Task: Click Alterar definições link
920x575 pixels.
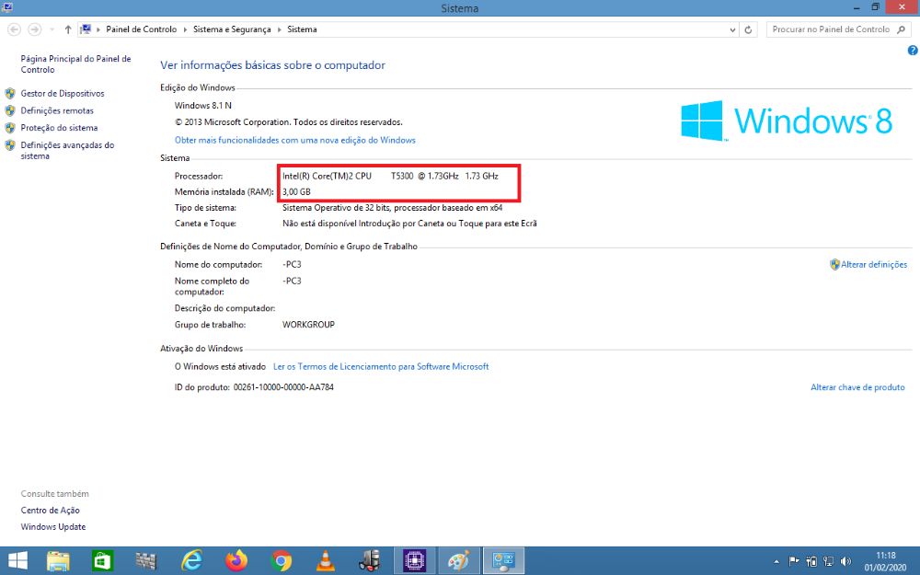Action: click(x=874, y=265)
